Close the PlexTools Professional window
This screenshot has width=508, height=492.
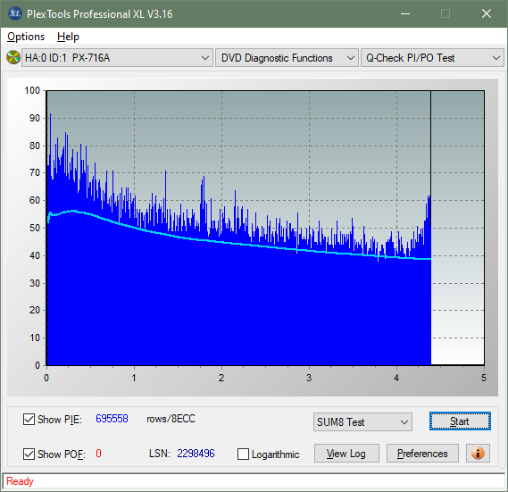pos(487,13)
